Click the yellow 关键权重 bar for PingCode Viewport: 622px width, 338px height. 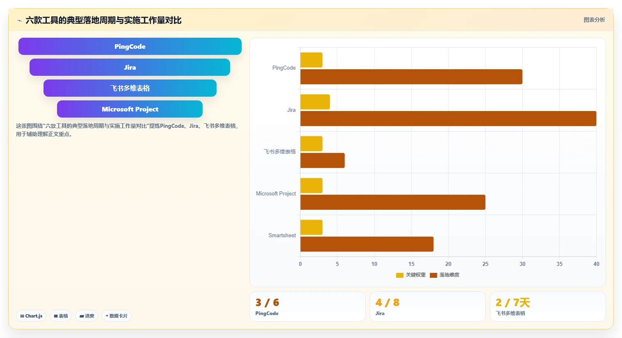311,60
